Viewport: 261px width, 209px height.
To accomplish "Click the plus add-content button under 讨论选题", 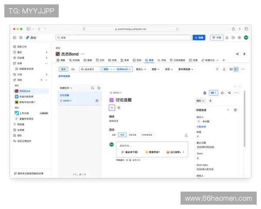I will [112, 108].
